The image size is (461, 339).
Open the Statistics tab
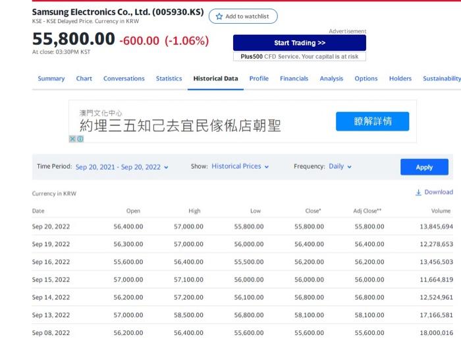tap(169, 78)
